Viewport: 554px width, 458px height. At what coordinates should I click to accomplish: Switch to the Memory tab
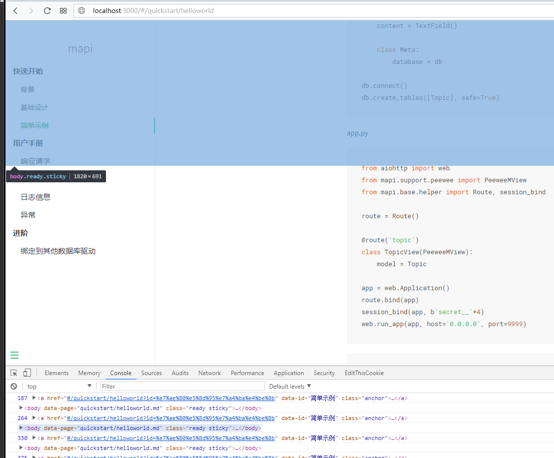tap(89, 373)
